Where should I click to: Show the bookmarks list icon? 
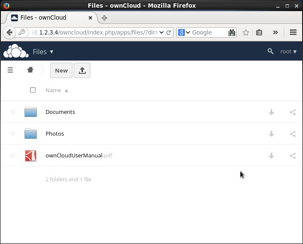click(x=259, y=32)
